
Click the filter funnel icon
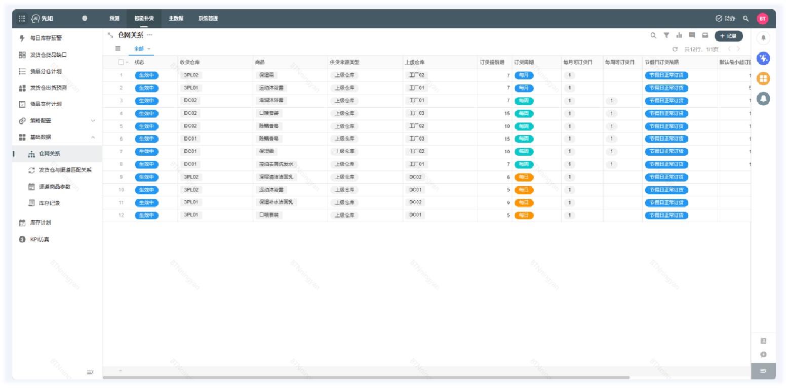[x=666, y=35]
